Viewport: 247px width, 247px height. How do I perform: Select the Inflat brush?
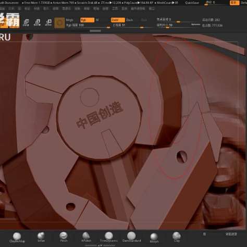[x=41, y=237]
